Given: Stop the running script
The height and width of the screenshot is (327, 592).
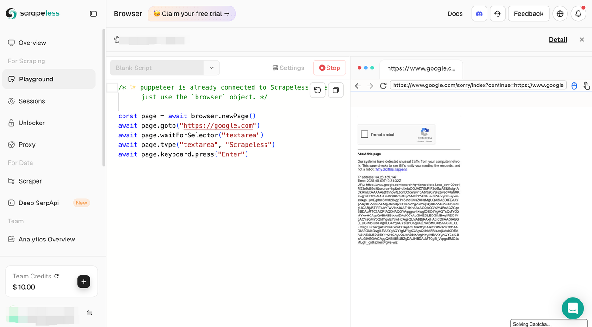Looking at the screenshot, I should 329,68.
